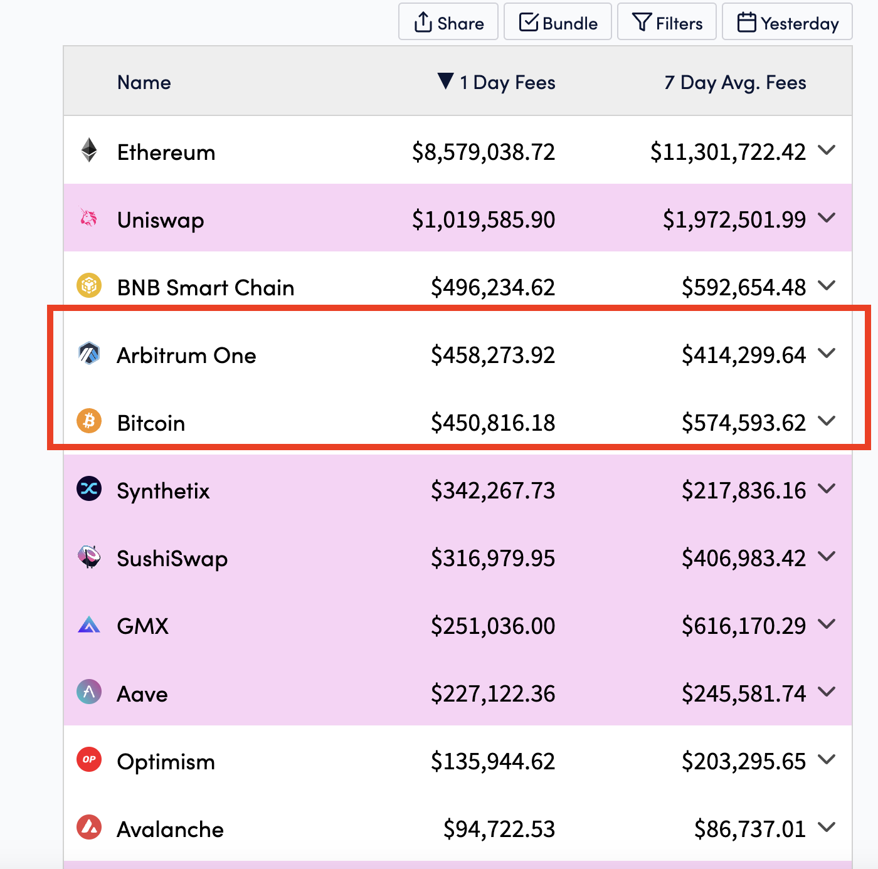Select the $496,234.62 BNB fee value
This screenshot has height=869, width=878.
[493, 288]
